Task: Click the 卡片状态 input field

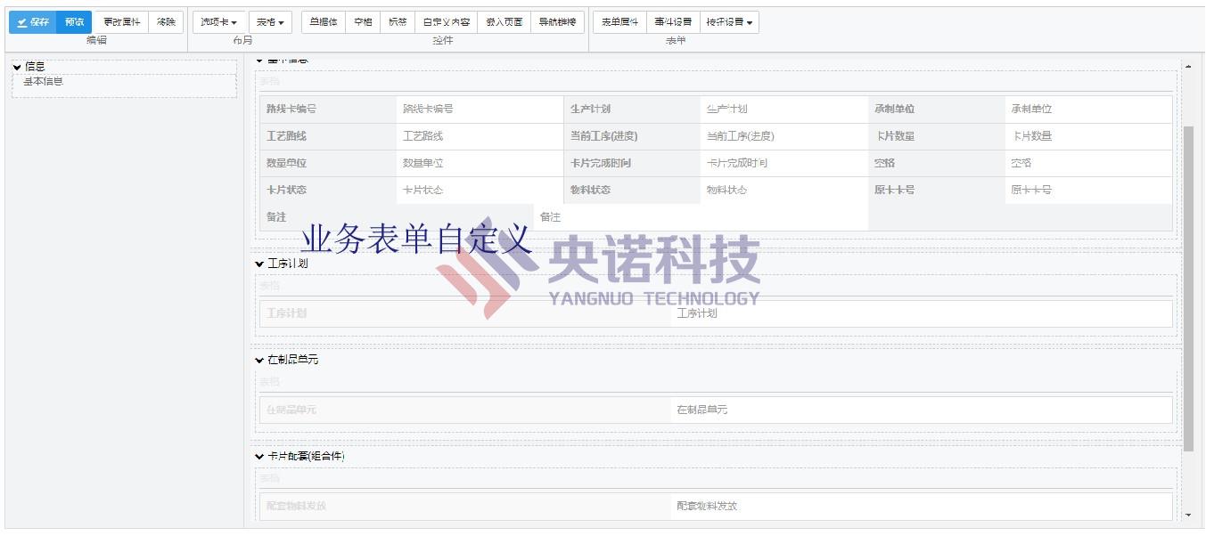Action: (x=480, y=190)
